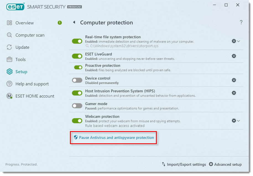Click the help question mark icon
This screenshot has height=176, width=253.
click(x=241, y=22)
